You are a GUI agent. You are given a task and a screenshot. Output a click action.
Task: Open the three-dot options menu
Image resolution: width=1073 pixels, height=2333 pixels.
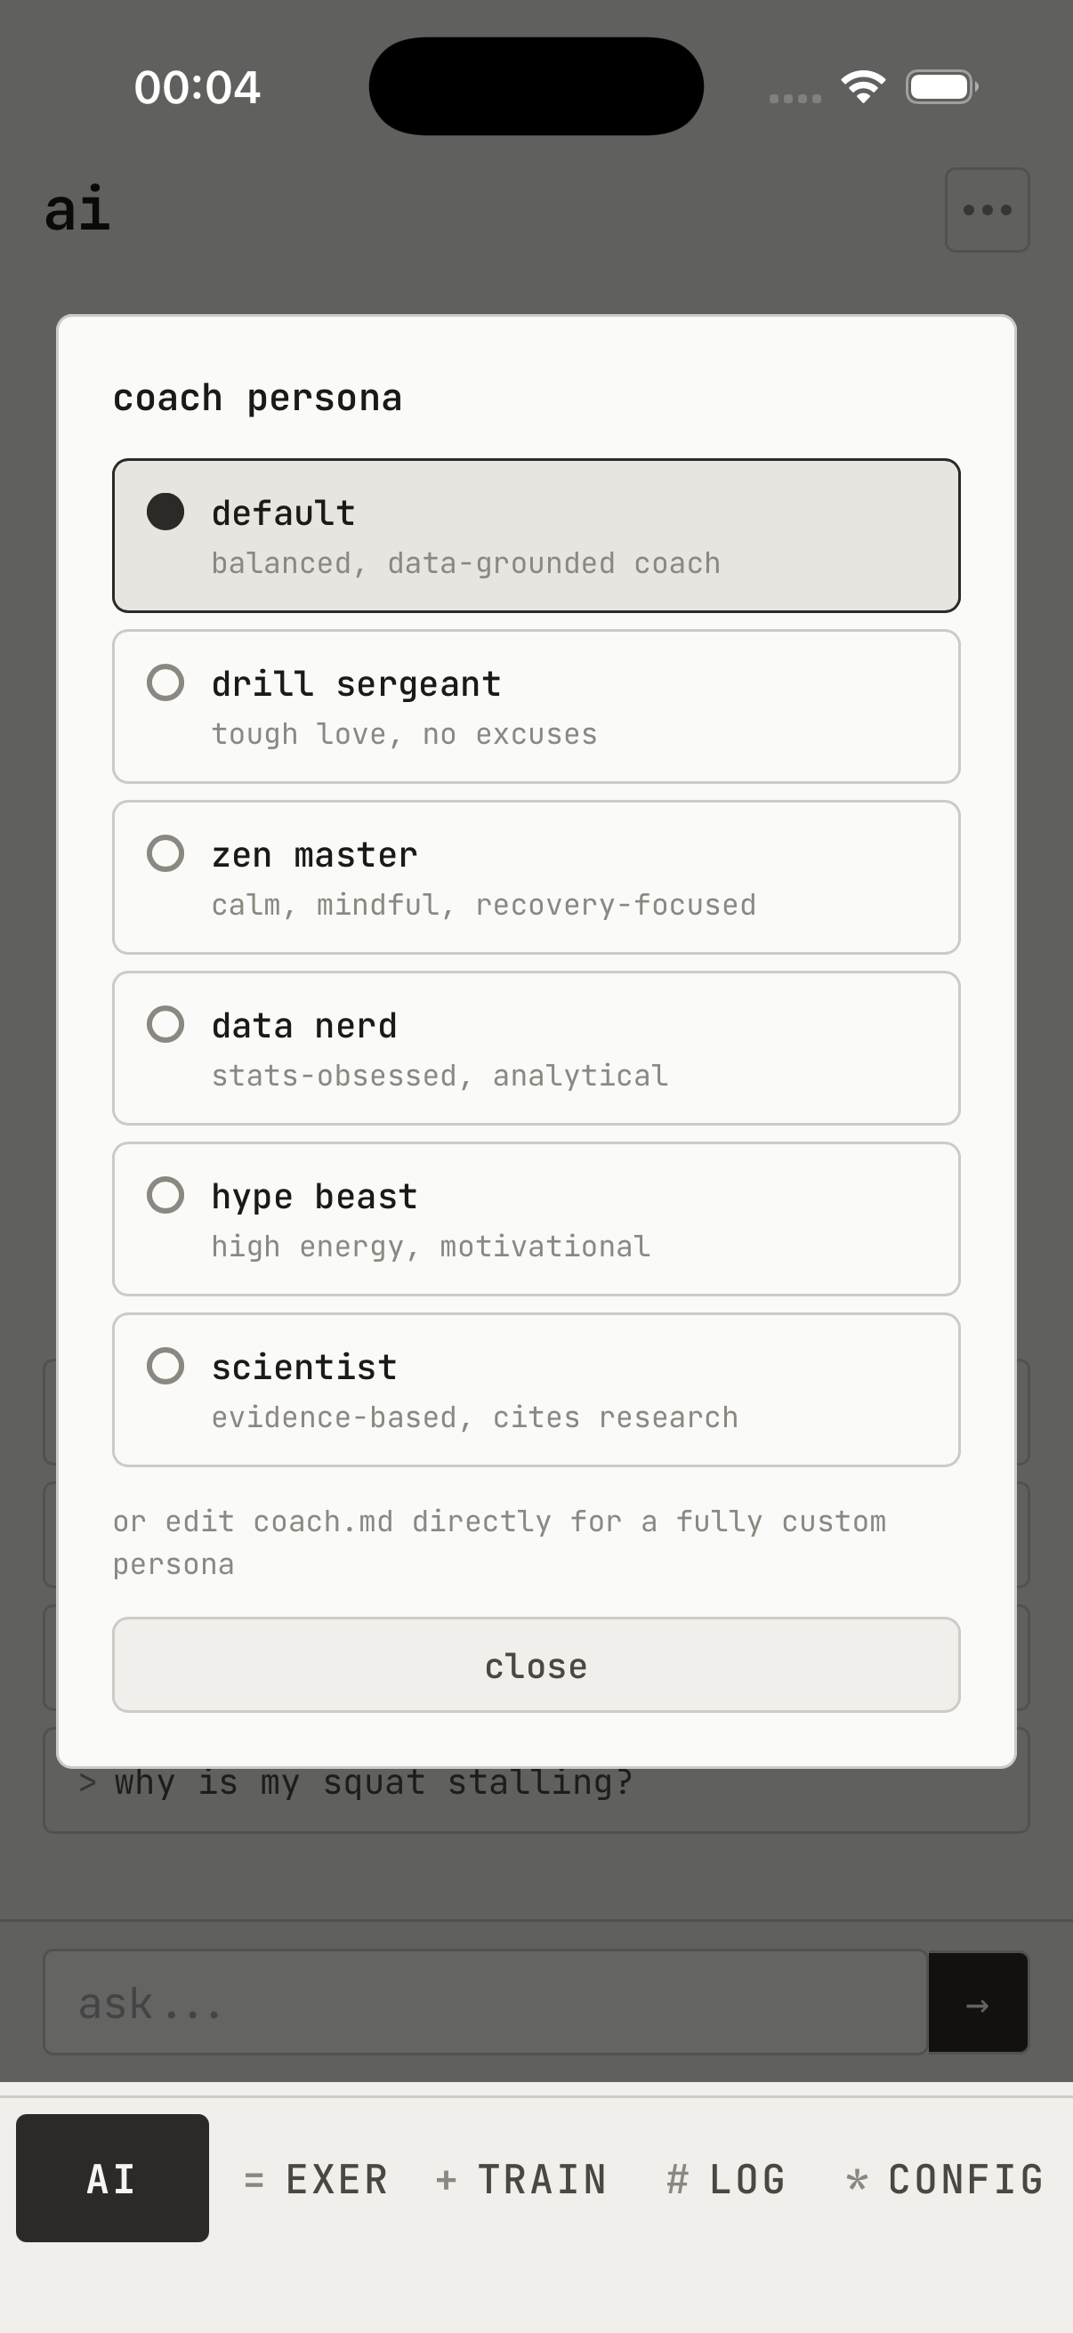[987, 210]
